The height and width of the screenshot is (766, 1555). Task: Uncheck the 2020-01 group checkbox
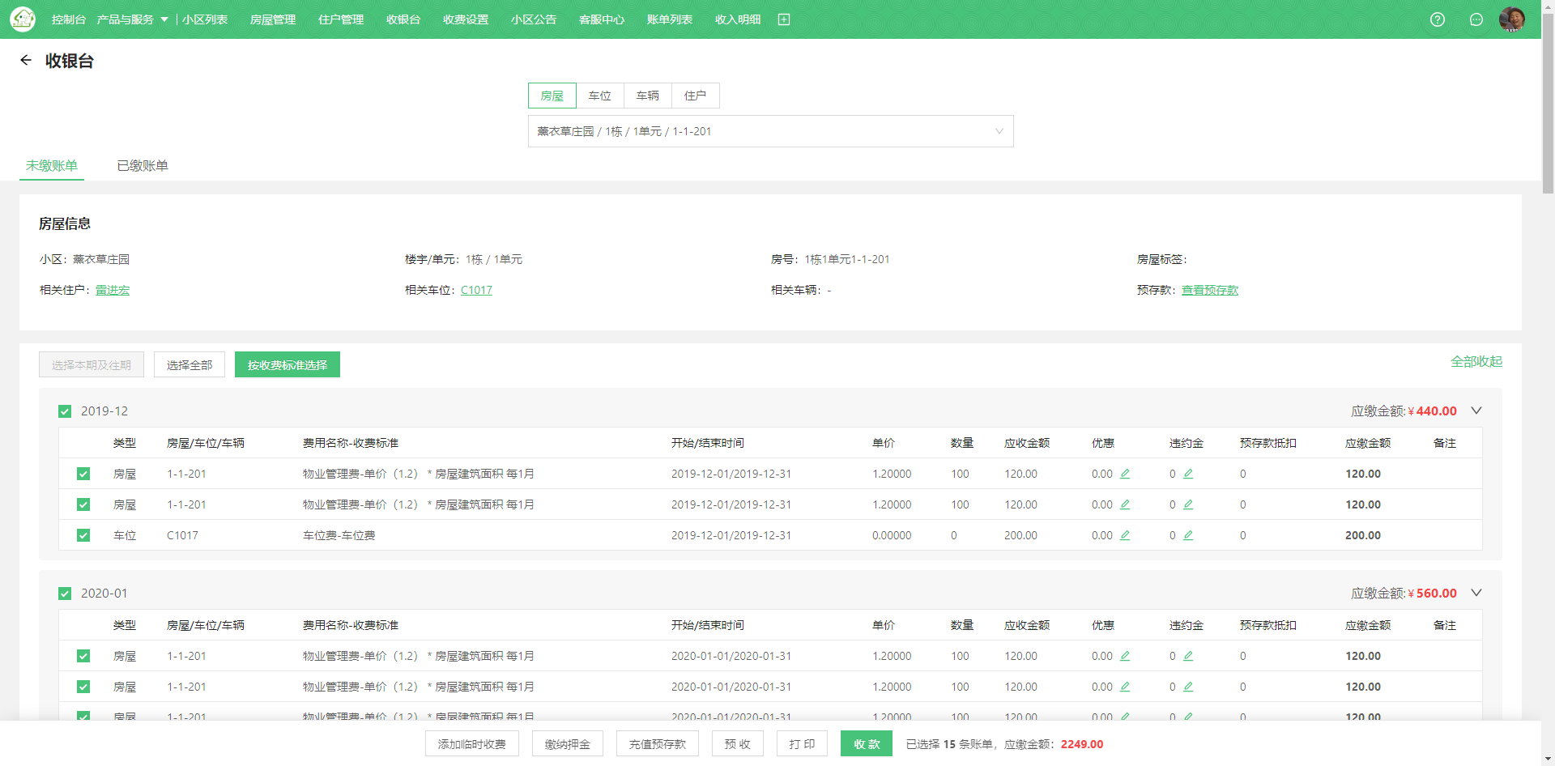pos(65,594)
